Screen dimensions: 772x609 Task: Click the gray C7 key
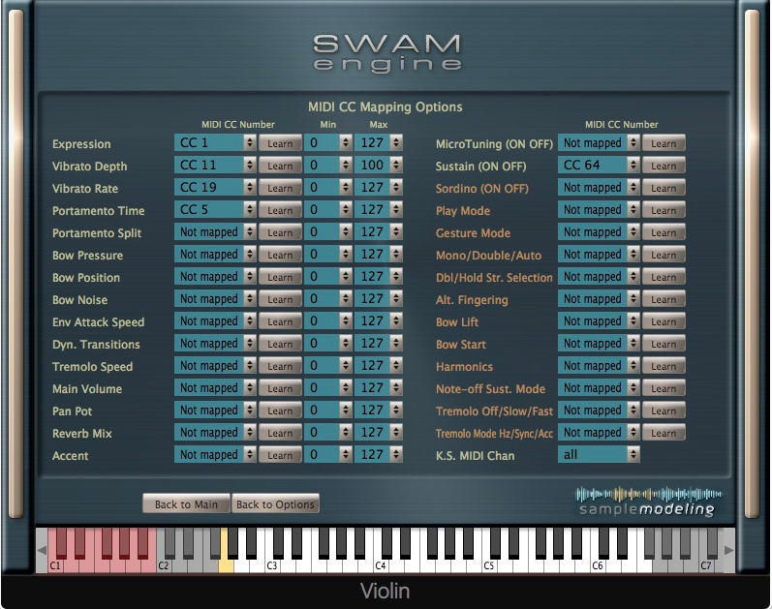pos(706,565)
